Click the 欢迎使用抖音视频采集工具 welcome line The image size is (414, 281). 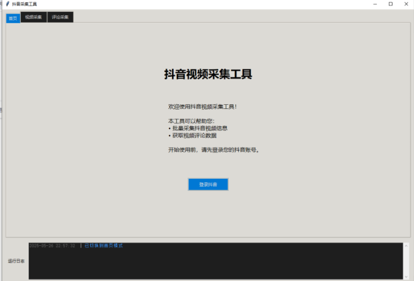click(x=203, y=107)
